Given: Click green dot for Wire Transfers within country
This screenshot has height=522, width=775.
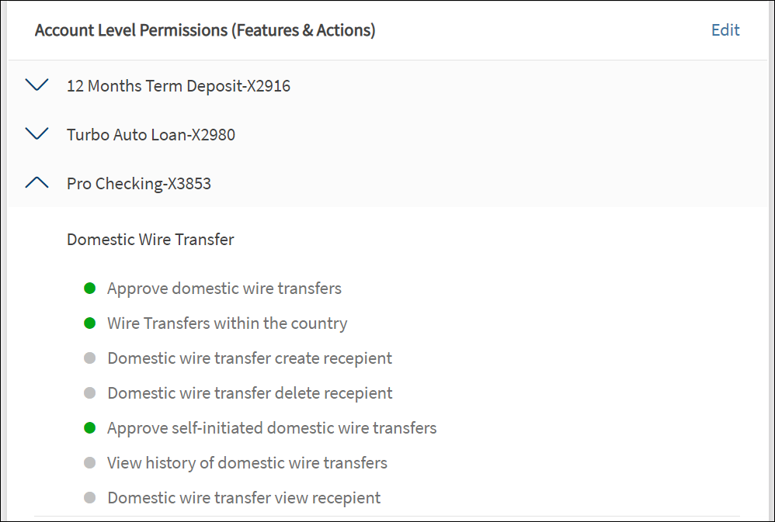Looking at the screenshot, I should (x=89, y=323).
